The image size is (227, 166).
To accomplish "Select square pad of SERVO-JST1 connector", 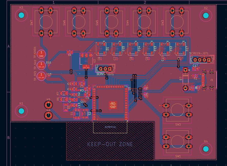I will [x=110, y=69].
